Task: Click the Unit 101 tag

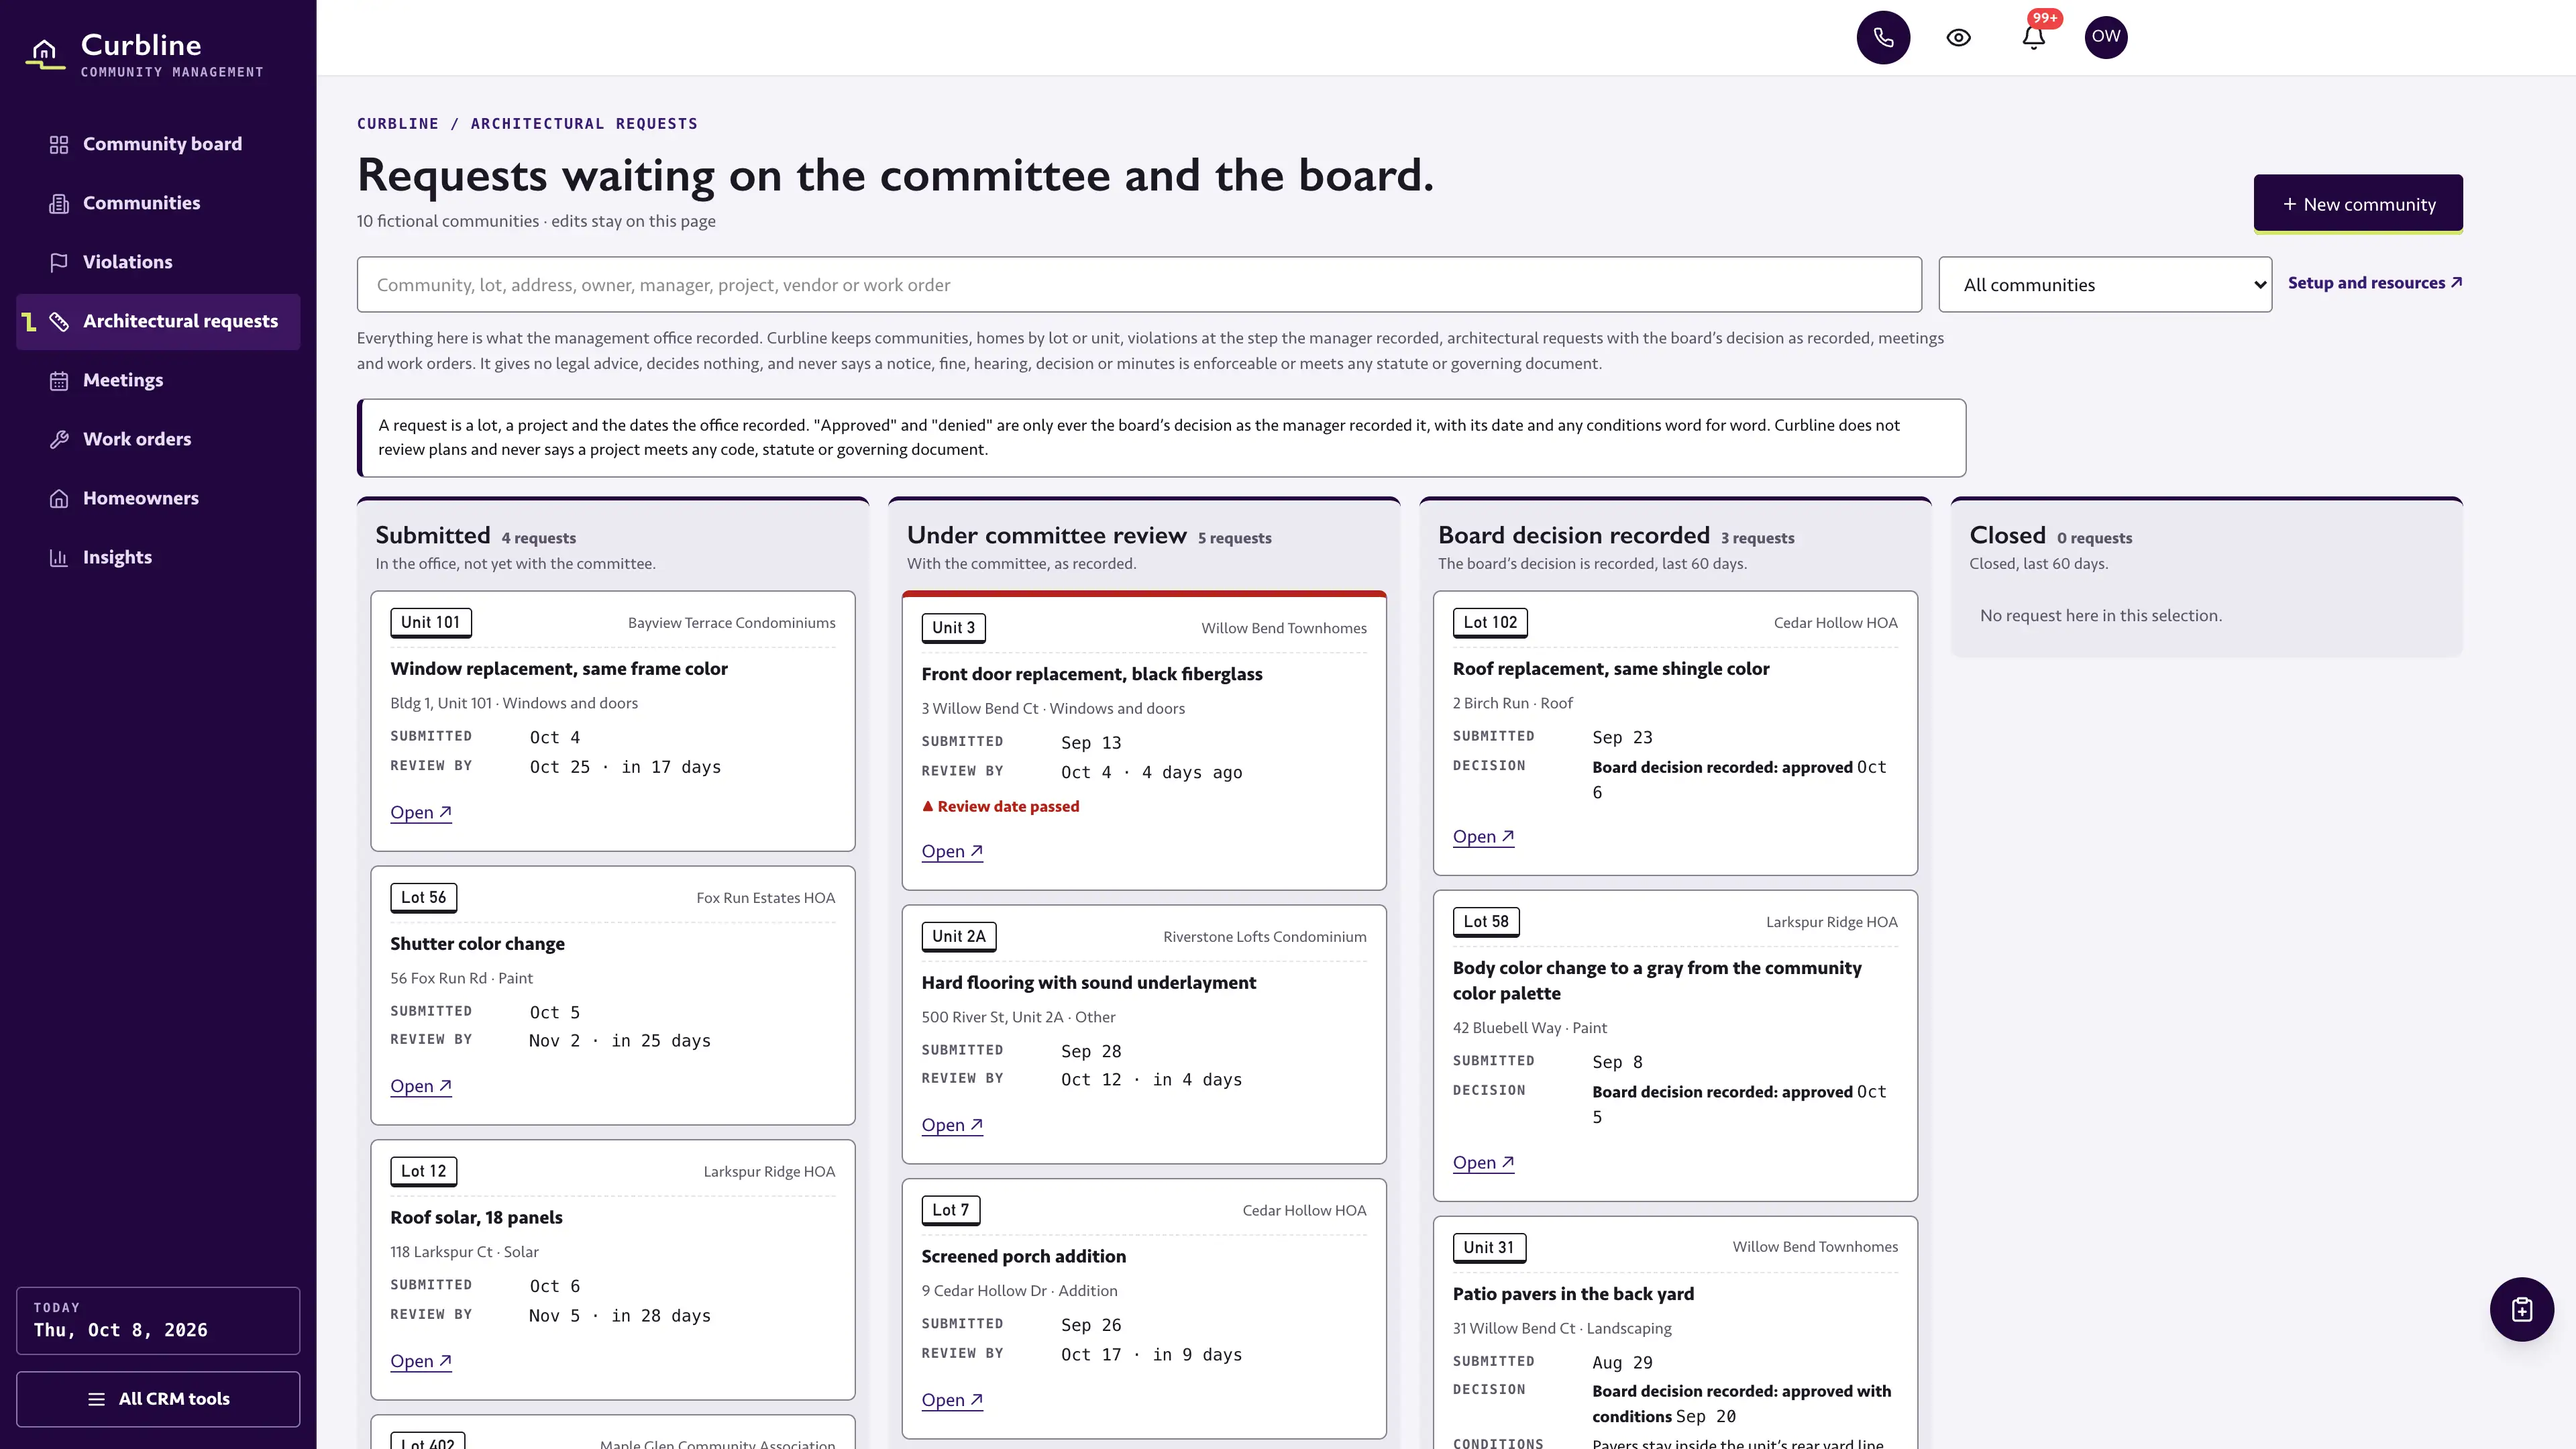Action: (x=430, y=622)
